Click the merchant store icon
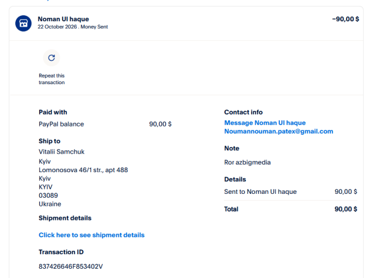 23,23
